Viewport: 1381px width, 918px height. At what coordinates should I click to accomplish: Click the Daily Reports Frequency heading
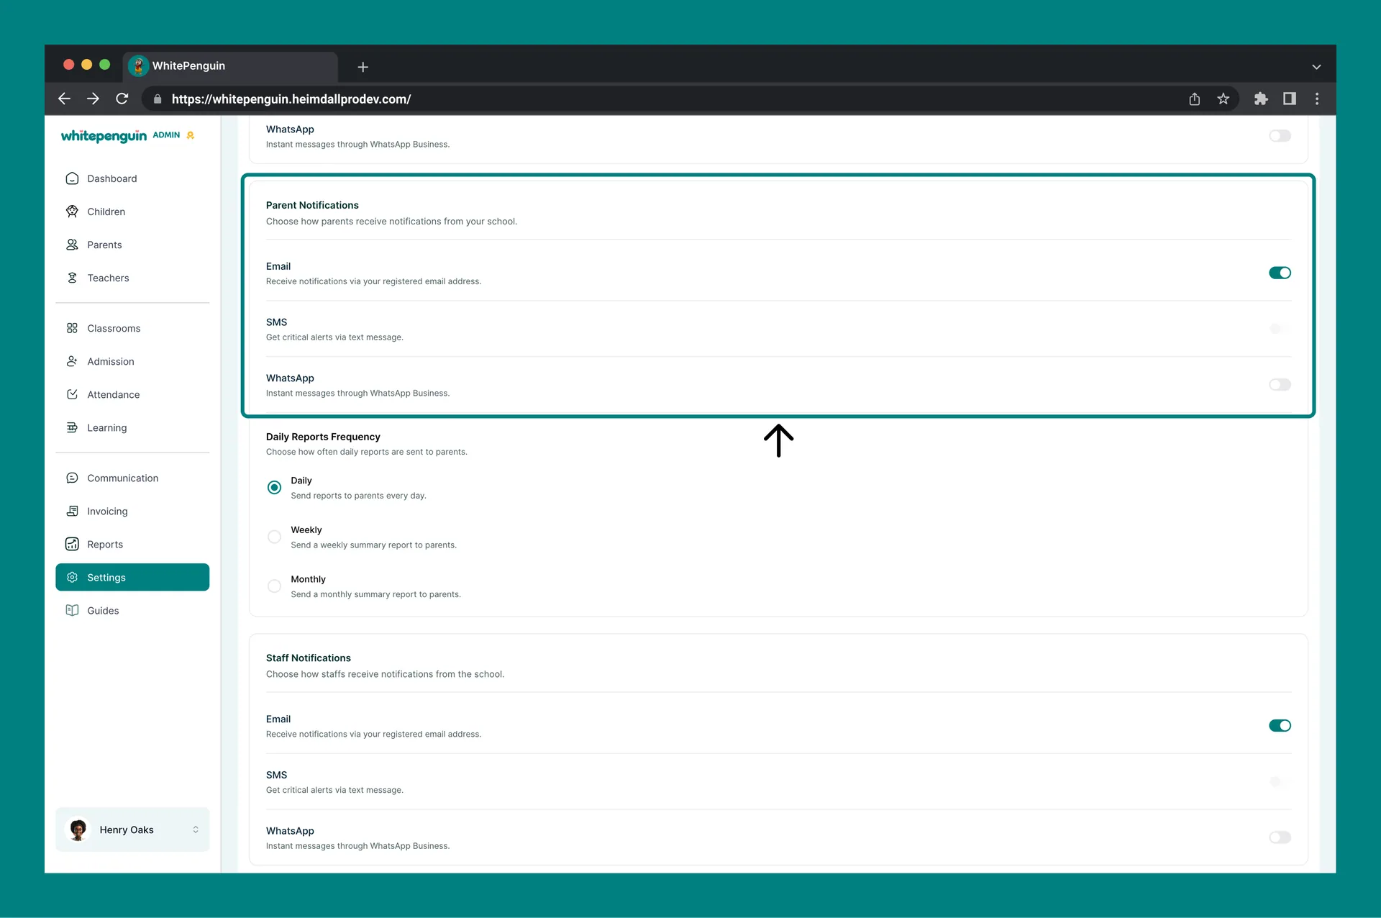pyautogui.click(x=323, y=437)
